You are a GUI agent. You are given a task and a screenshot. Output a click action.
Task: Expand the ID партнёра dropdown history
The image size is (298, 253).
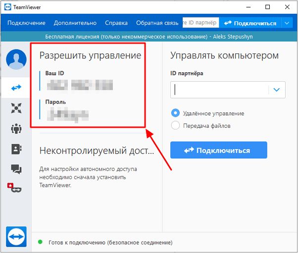coord(276,90)
